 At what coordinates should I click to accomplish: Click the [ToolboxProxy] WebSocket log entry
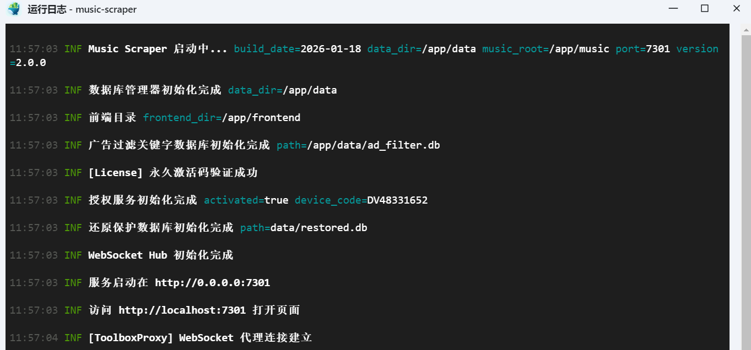(x=201, y=338)
